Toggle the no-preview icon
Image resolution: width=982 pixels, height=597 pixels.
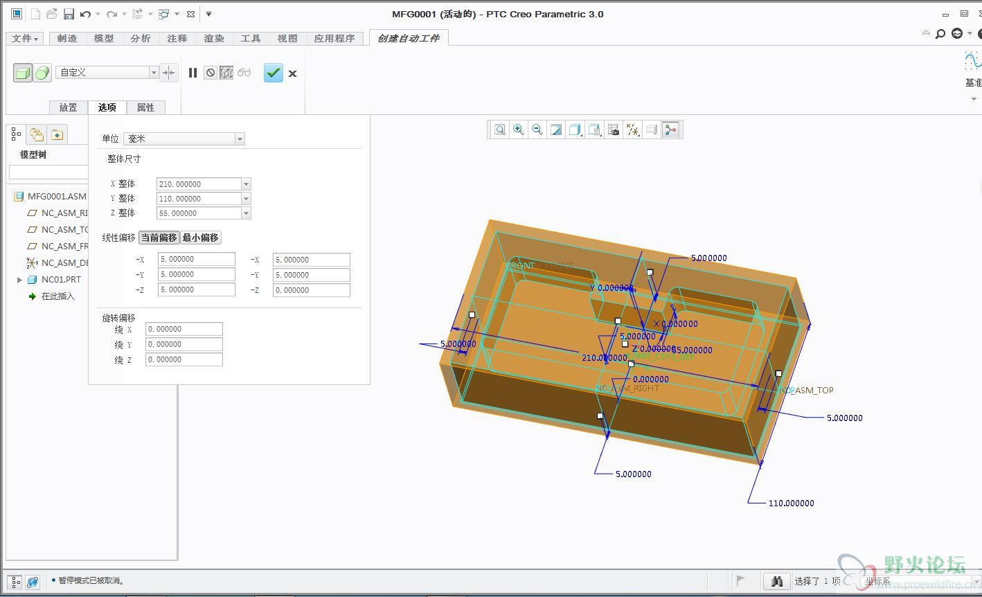[x=211, y=73]
